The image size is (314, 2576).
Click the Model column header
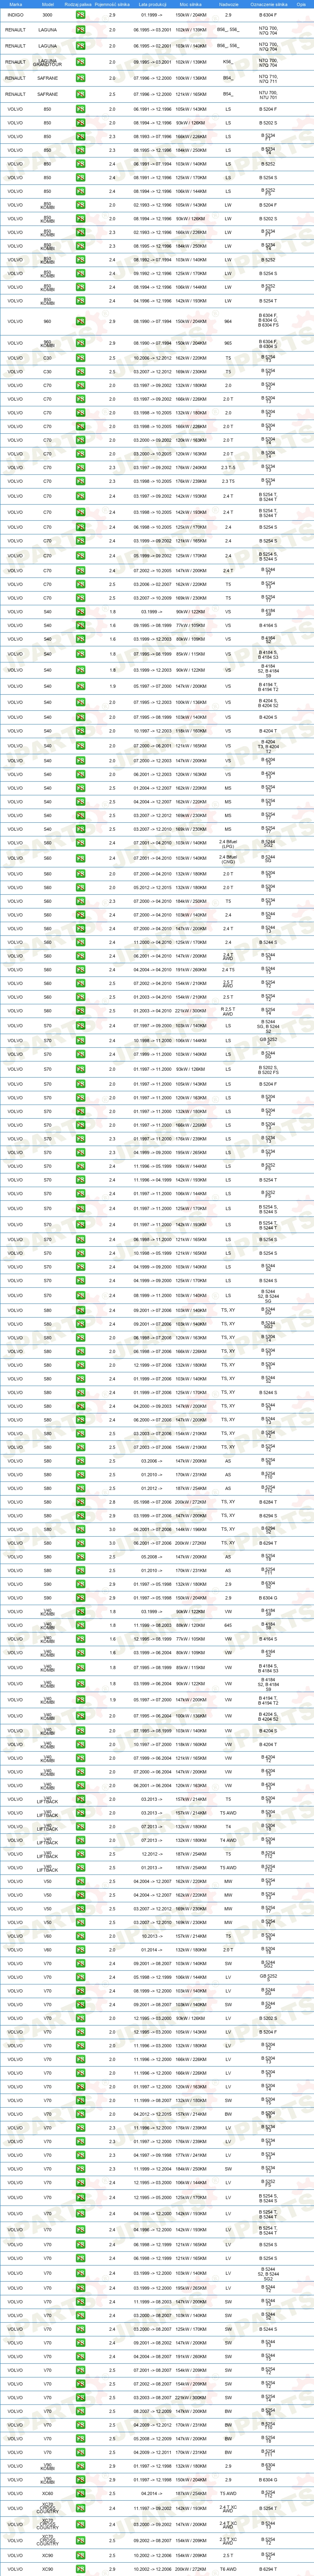click(x=48, y=4)
